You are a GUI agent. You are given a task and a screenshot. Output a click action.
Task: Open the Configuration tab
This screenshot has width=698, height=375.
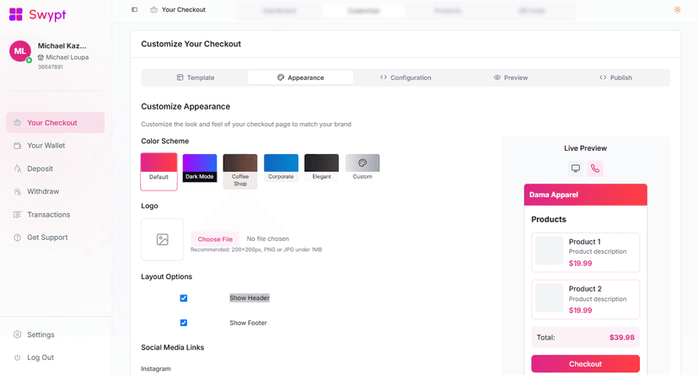405,78
